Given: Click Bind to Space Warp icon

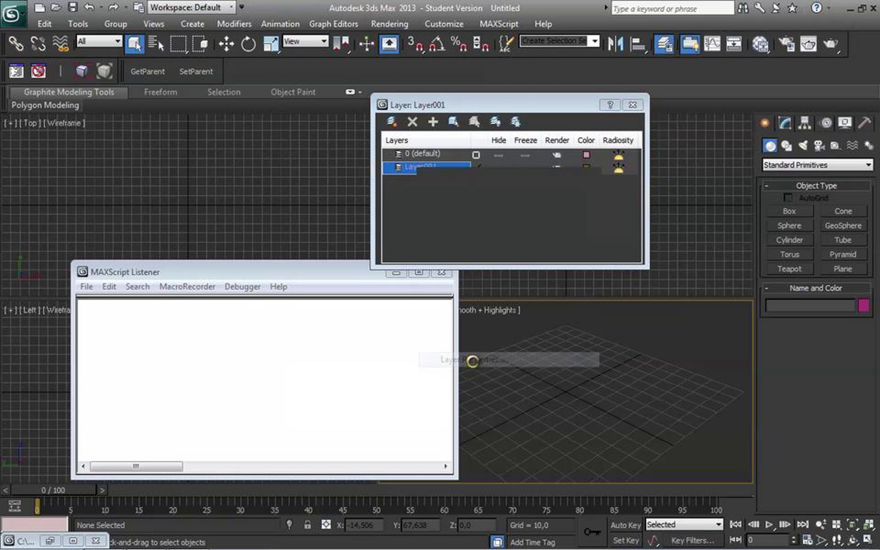Looking at the screenshot, I should [x=60, y=44].
